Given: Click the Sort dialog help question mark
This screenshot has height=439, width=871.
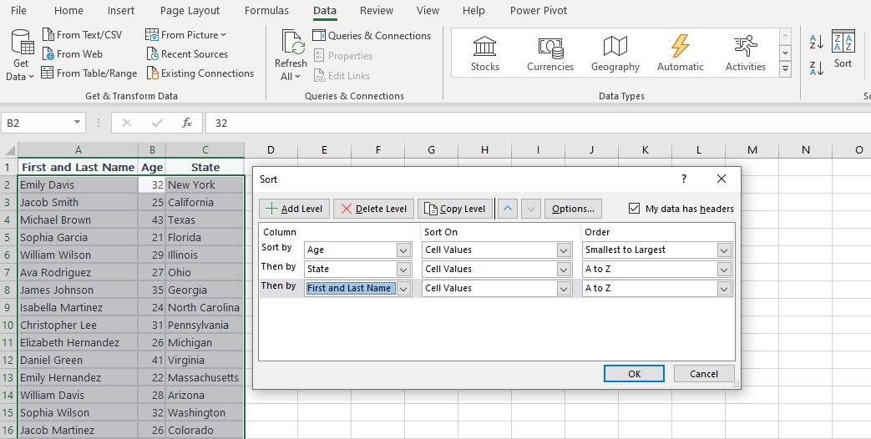Looking at the screenshot, I should (684, 179).
